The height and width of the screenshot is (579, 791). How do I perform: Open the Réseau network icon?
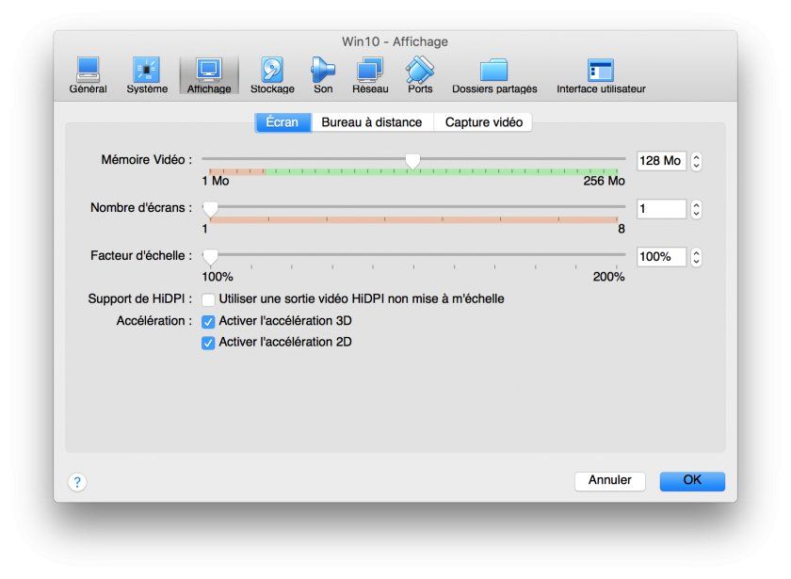coord(369,71)
